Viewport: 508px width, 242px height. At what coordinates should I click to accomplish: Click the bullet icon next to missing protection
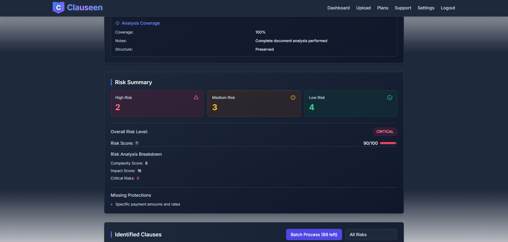pos(112,204)
